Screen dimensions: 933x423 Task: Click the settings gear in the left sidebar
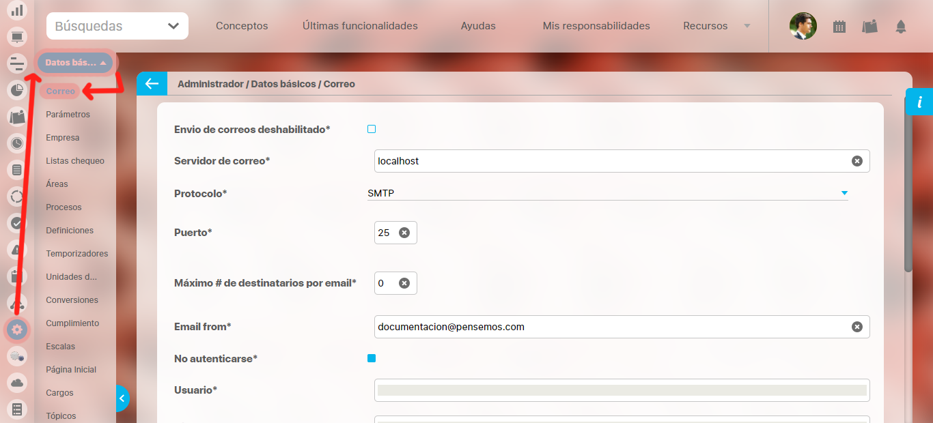pyautogui.click(x=17, y=330)
